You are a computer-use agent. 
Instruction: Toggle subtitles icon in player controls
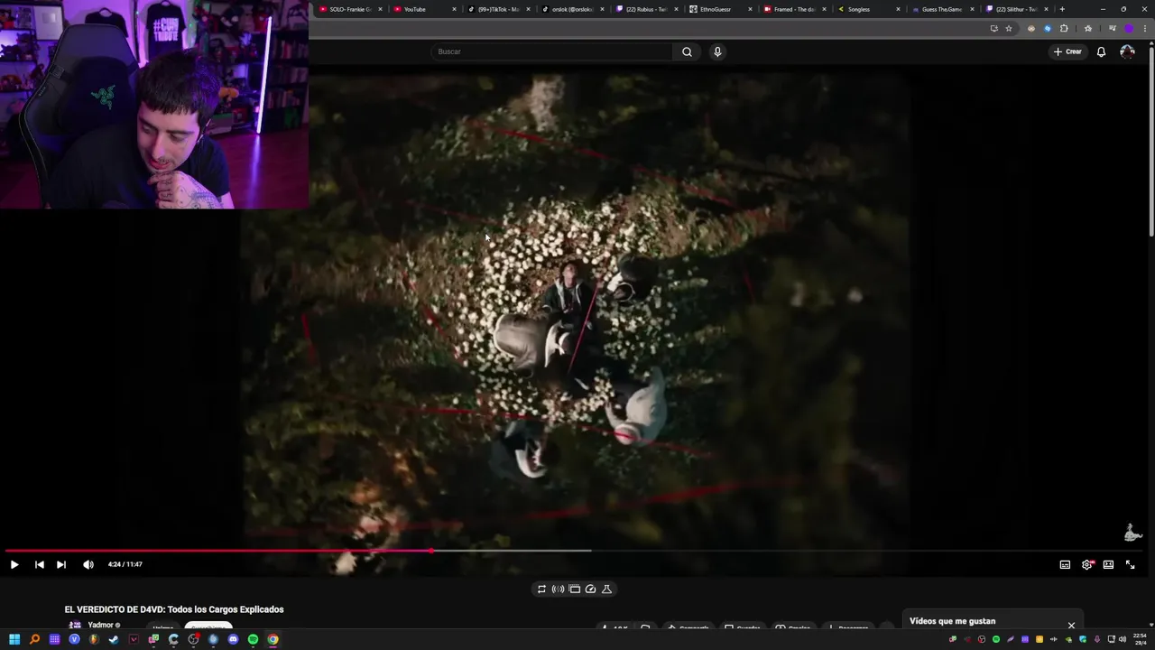point(1065,564)
